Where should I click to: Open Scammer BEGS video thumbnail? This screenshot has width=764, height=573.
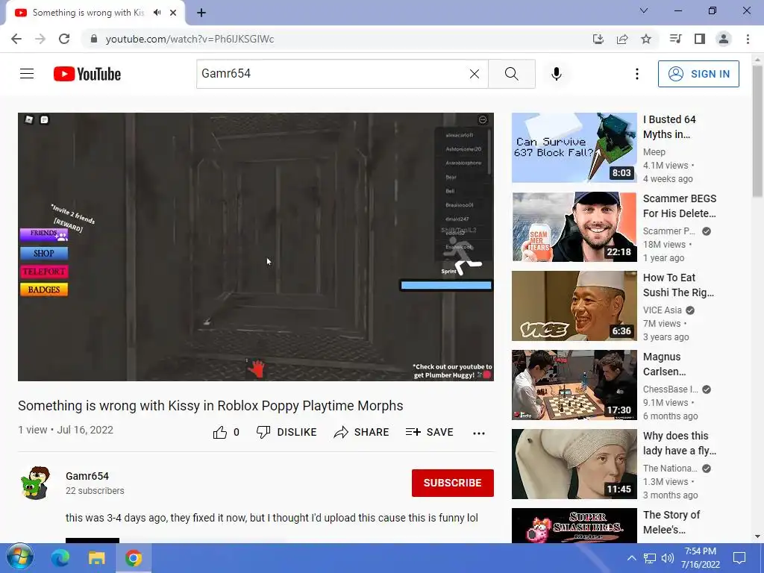(574, 227)
